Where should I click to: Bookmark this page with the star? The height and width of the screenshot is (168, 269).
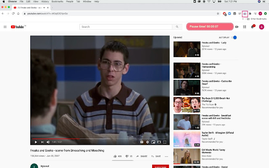218,13
